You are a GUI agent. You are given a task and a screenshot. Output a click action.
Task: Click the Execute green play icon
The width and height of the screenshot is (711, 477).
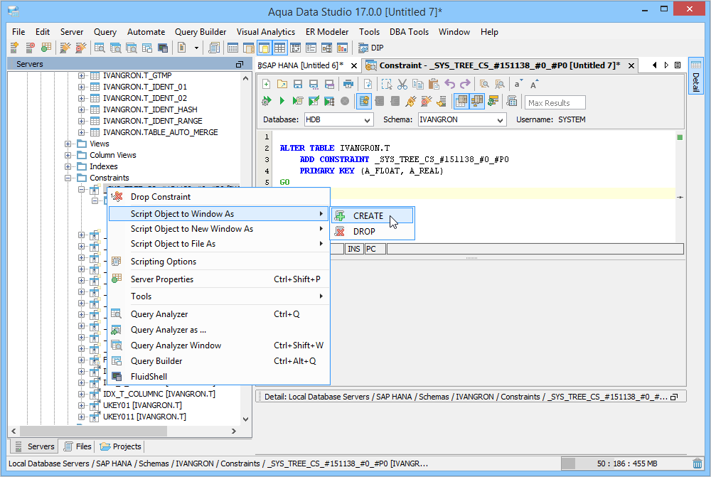[282, 101]
